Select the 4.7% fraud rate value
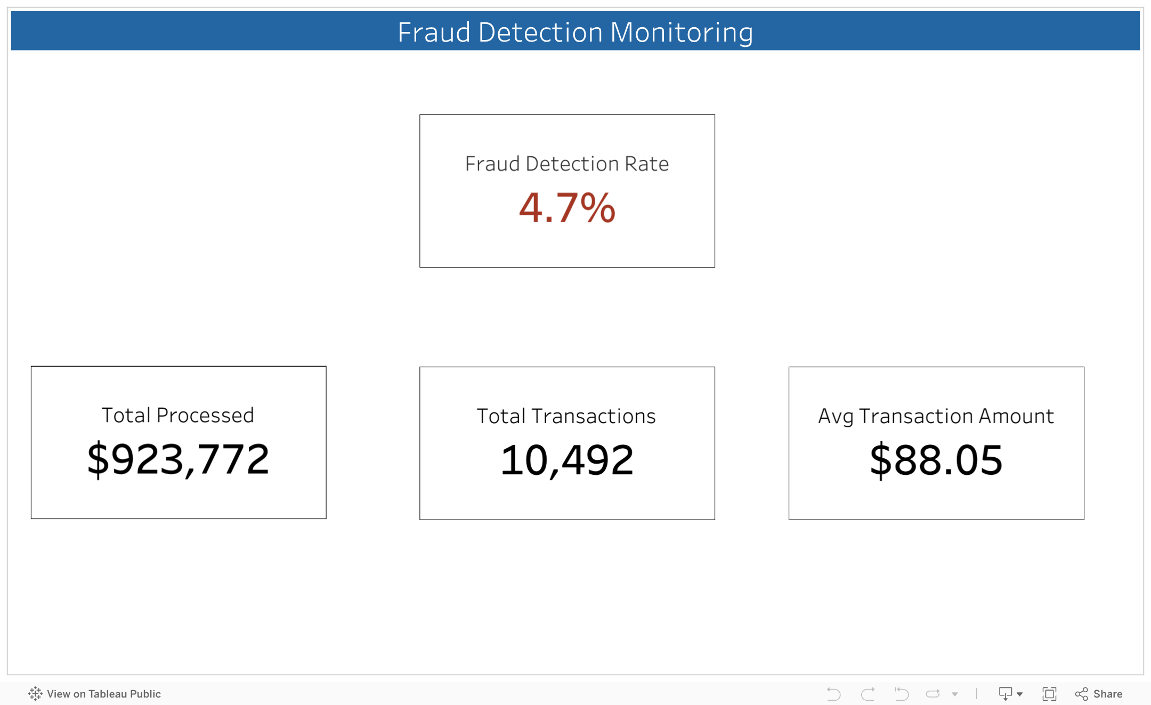 click(567, 208)
